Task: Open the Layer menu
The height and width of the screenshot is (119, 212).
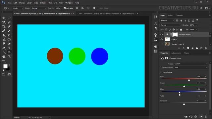Action: [29, 3]
